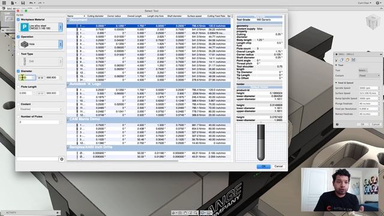Toggle the Workpiece Material filter checkbox

[19, 19]
